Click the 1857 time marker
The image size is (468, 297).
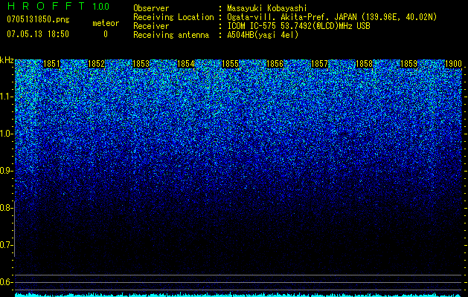[320, 64]
